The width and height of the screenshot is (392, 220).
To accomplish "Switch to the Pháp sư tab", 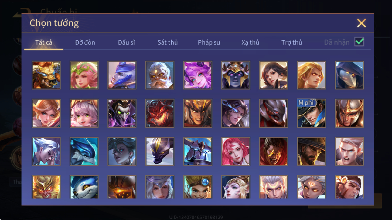I will 209,42.
